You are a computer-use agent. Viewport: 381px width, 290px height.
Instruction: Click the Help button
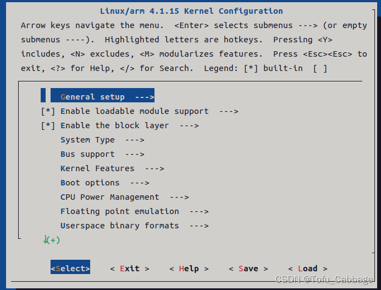coord(189,269)
